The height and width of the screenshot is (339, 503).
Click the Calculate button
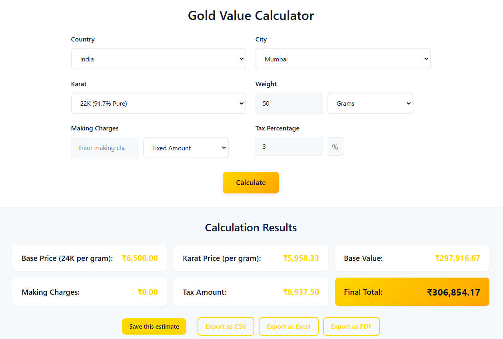point(251,182)
